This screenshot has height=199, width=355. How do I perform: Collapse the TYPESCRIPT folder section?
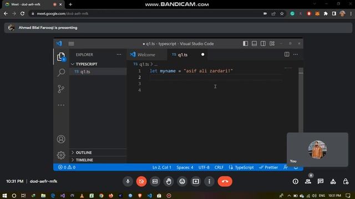(98, 64)
